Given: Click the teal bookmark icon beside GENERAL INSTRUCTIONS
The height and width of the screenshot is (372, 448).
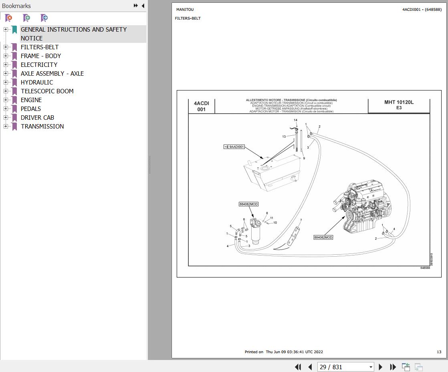Looking at the screenshot, I should pos(14,30).
